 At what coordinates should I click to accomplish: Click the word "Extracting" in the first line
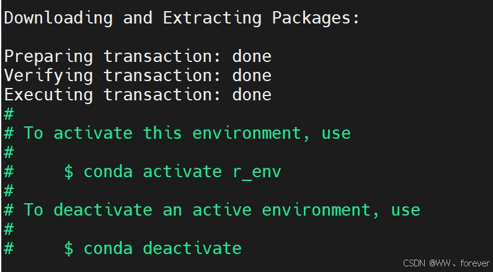pos(212,18)
